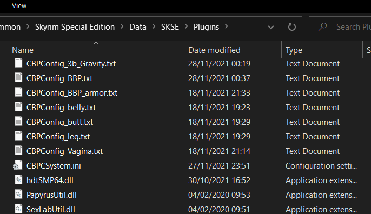This screenshot has width=371, height=214.
Task: Select file name CBPConfig_BBP.txt
Action: (59, 78)
